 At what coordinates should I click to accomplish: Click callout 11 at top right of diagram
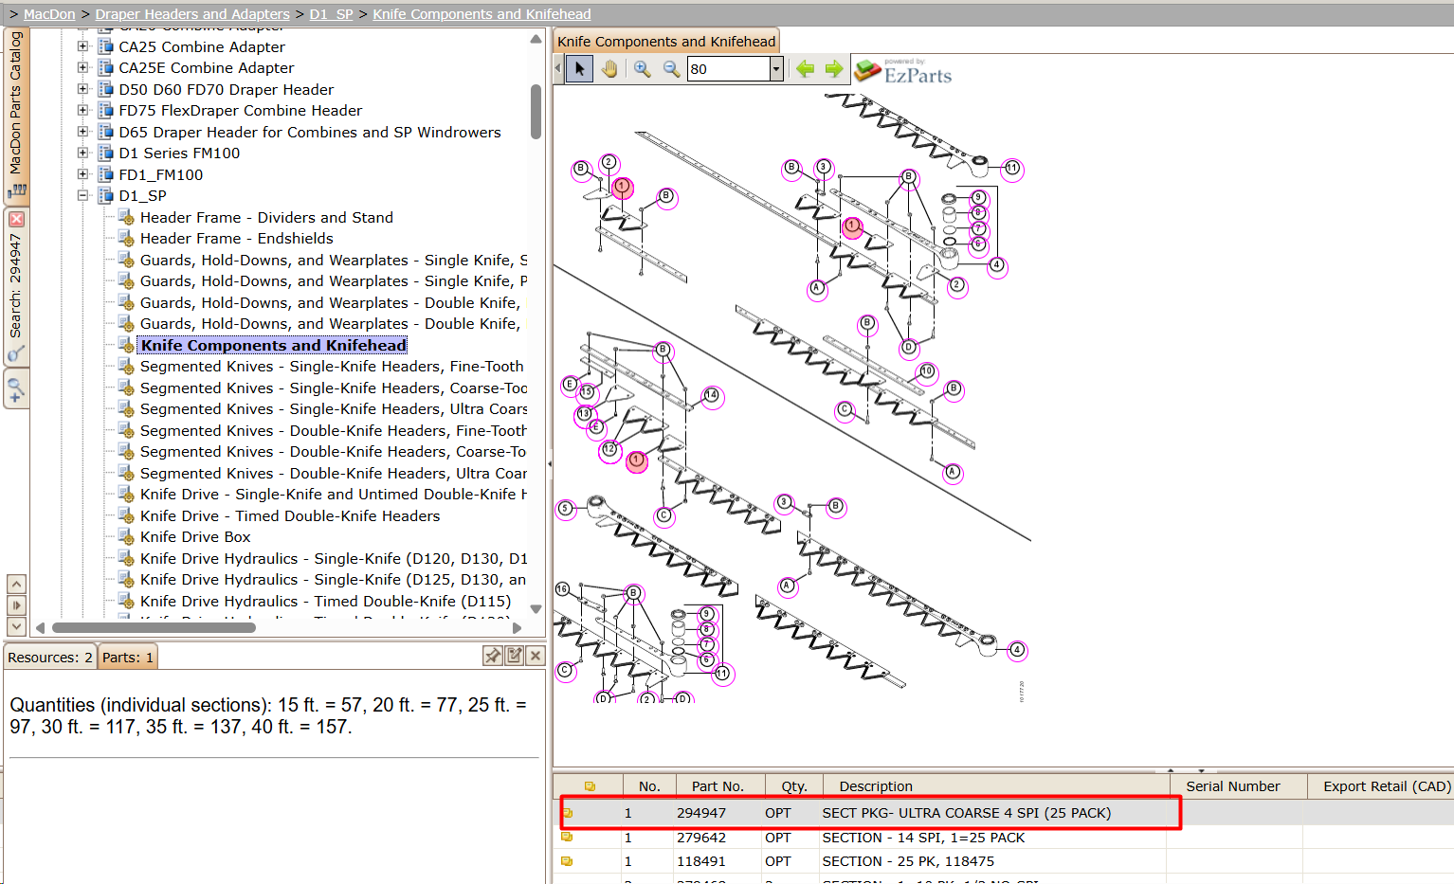coord(1012,168)
